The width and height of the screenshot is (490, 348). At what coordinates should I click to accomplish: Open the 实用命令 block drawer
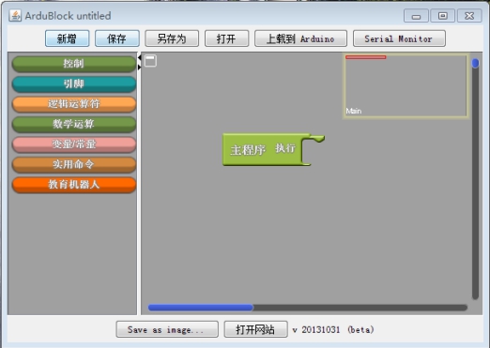pyautogui.click(x=74, y=164)
